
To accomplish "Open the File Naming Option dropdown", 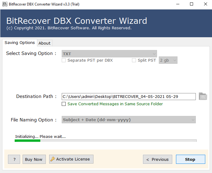I will click(x=129, y=120).
